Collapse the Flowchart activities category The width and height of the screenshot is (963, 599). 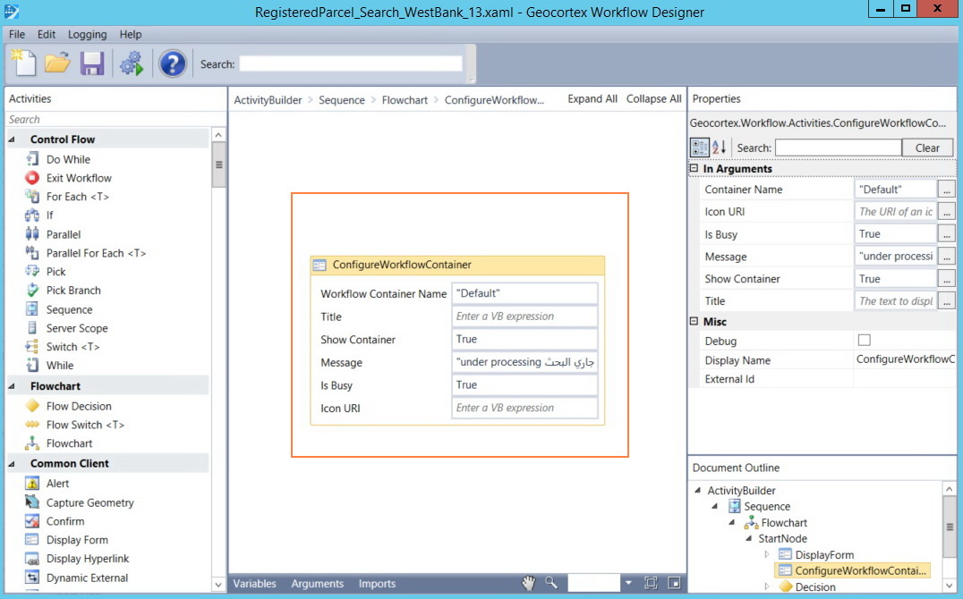tap(12, 386)
